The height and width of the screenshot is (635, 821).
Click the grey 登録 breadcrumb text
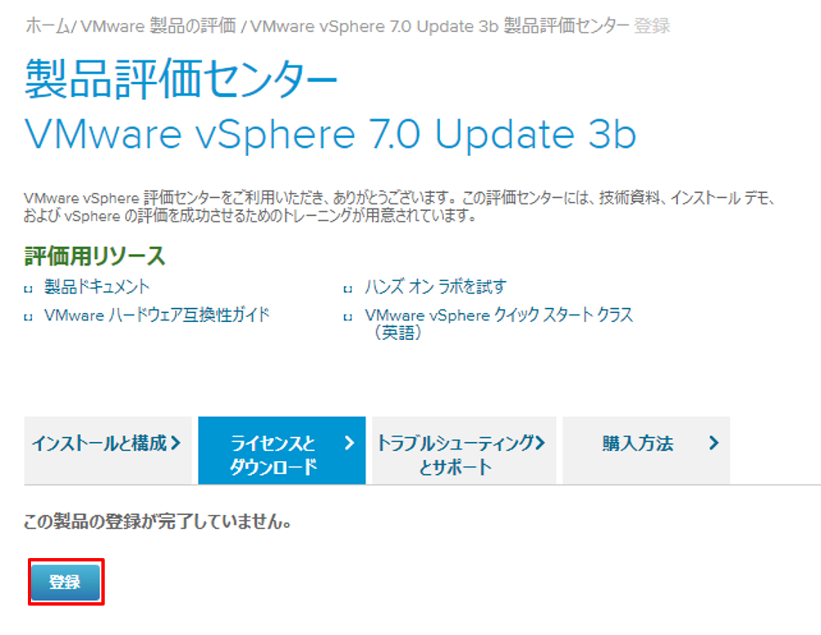(652, 25)
